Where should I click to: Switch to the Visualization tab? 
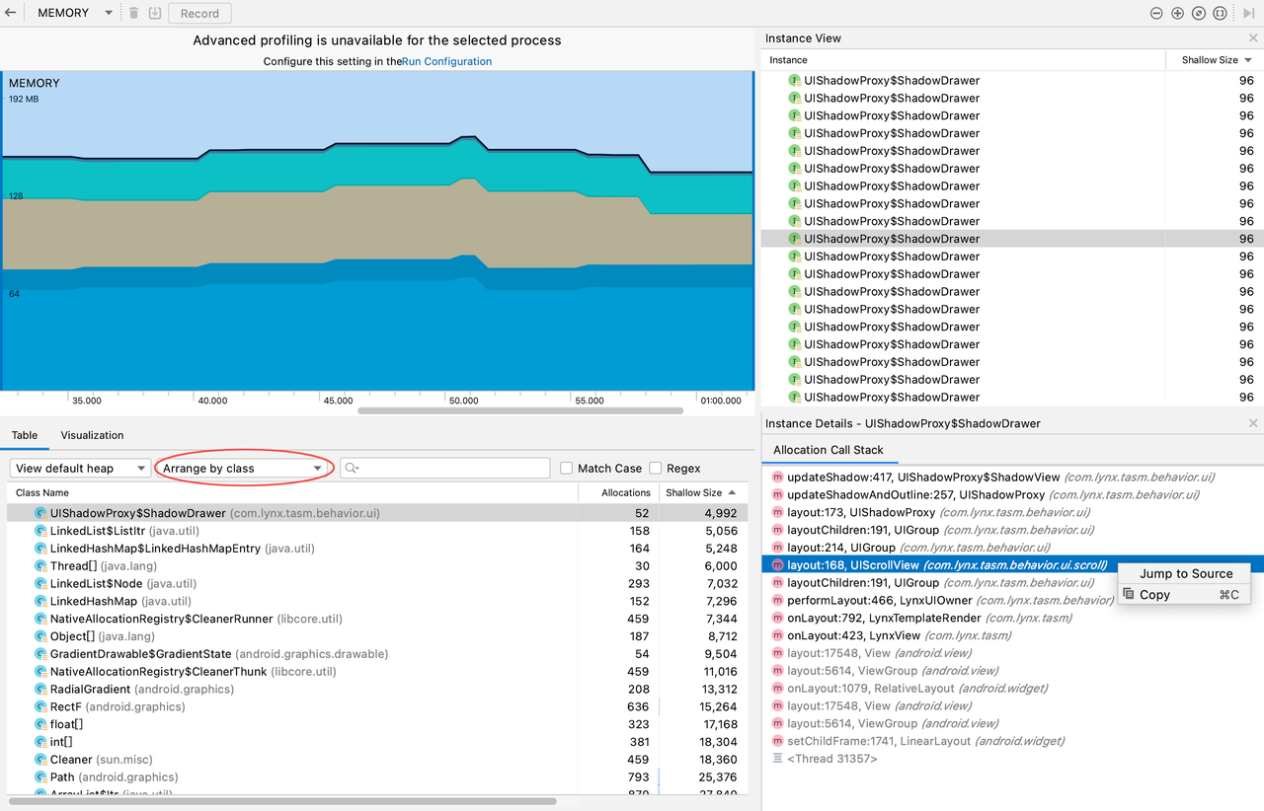92,435
